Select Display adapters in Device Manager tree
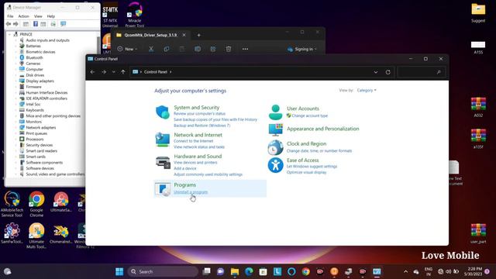This screenshot has width=496, height=279. point(40,81)
